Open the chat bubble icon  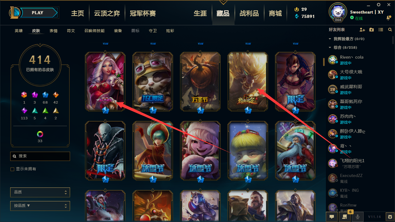(x=332, y=217)
